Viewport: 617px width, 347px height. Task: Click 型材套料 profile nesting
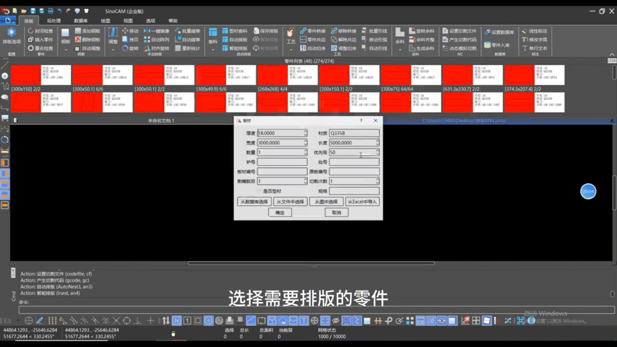[234, 31]
